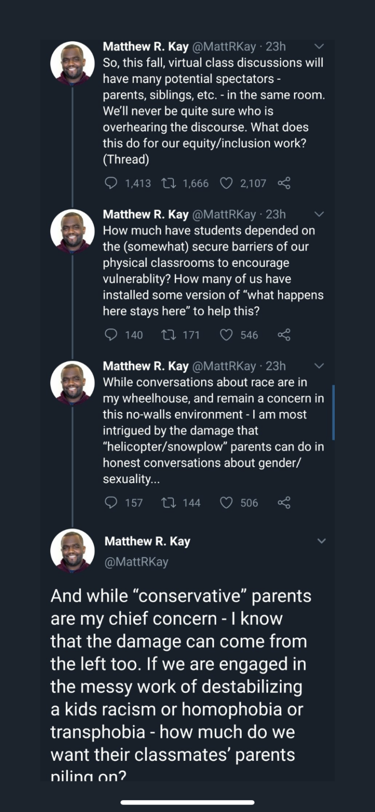
Task: Open chevron menu on the main focused tweet
Action: point(322,541)
